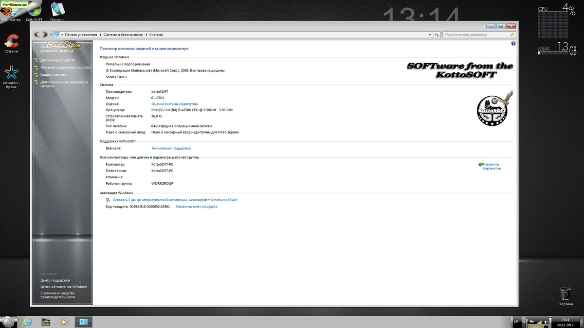Launch Windows Media Player from the taskbar
The width and height of the screenshot is (584, 328).
point(64,322)
